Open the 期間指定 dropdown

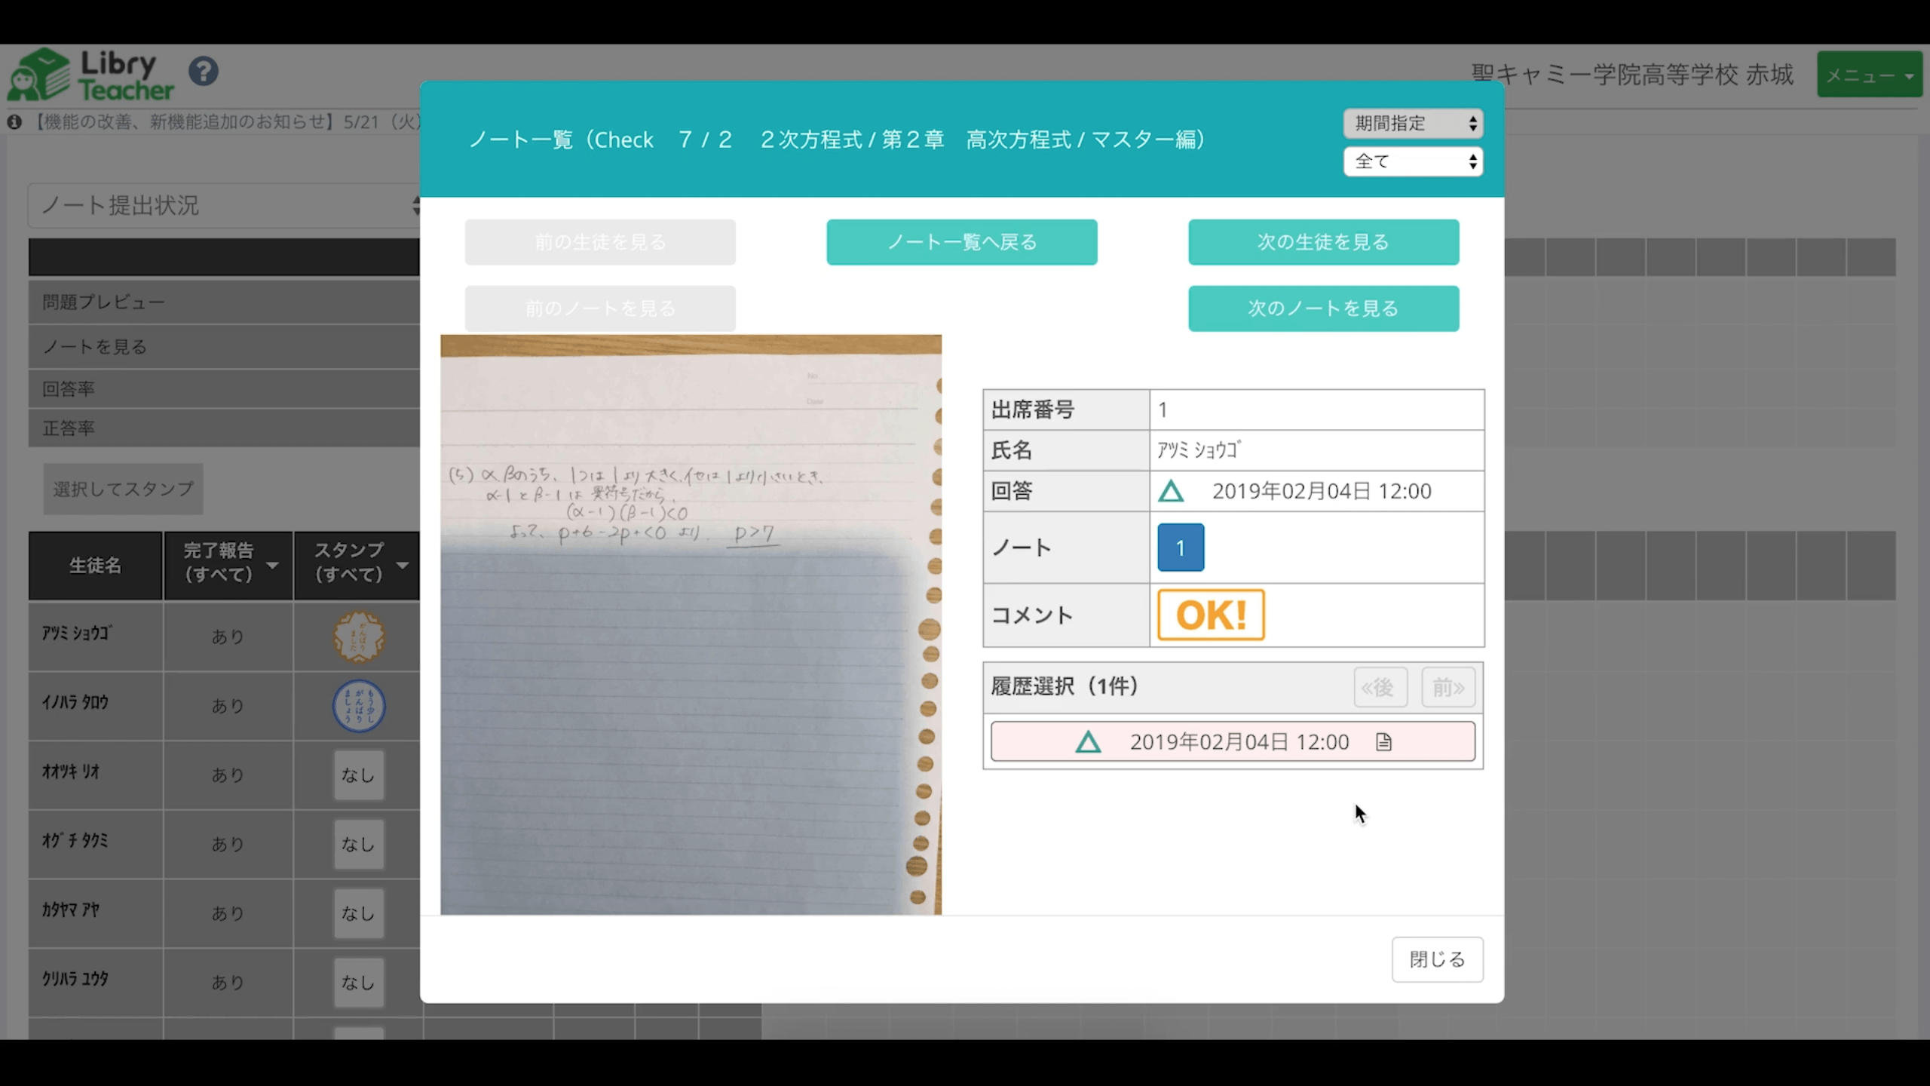(1412, 123)
